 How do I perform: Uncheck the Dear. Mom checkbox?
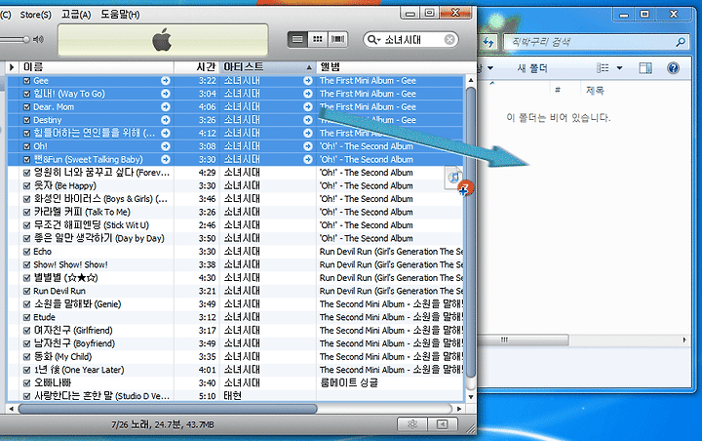pos(27,107)
